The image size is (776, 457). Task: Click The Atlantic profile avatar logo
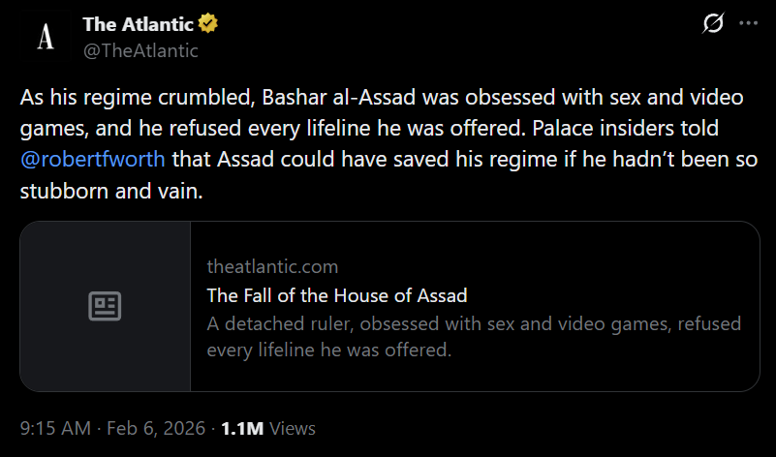click(46, 38)
